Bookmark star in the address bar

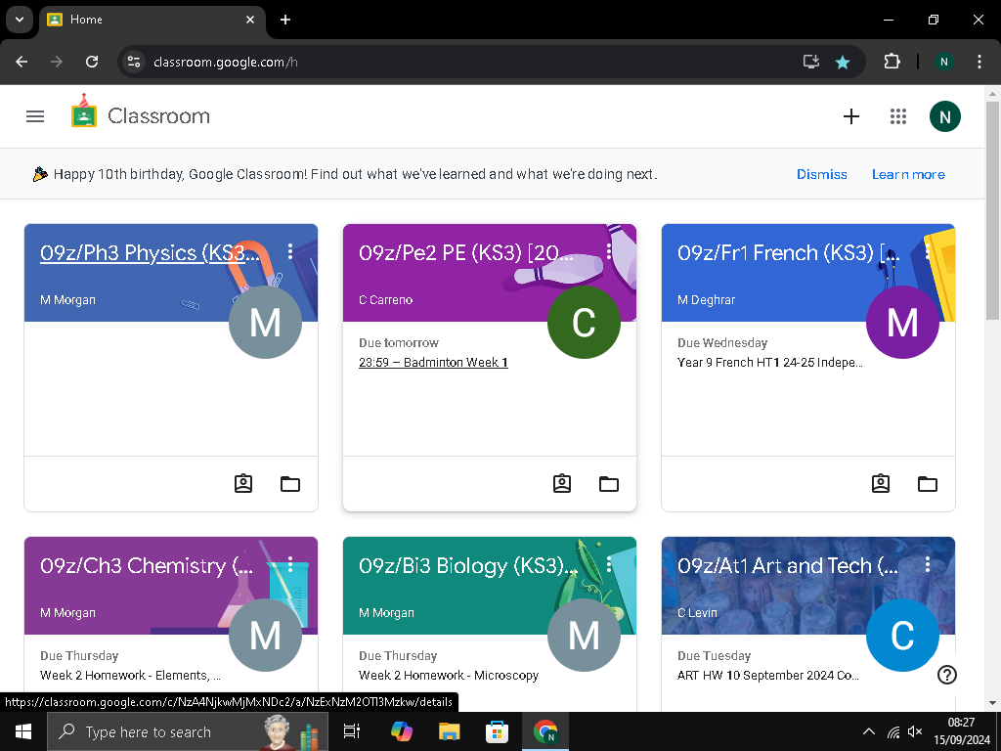click(843, 62)
